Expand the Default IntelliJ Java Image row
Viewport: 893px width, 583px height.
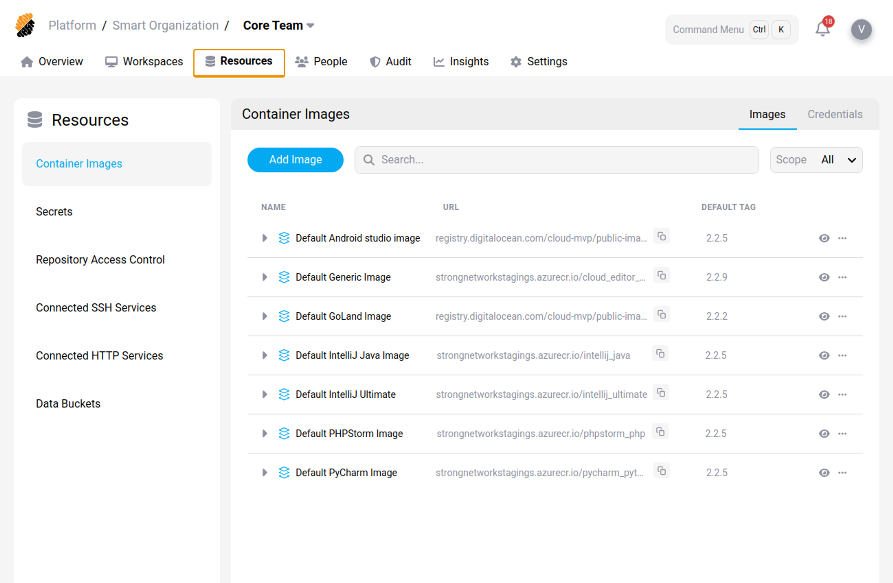(x=264, y=355)
